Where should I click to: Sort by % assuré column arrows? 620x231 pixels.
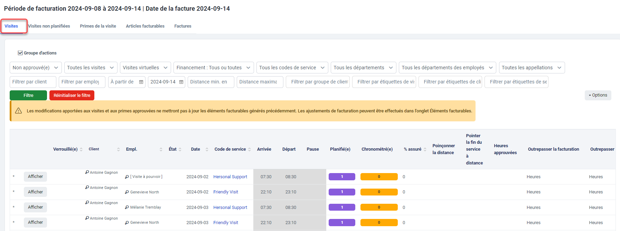point(425,149)
